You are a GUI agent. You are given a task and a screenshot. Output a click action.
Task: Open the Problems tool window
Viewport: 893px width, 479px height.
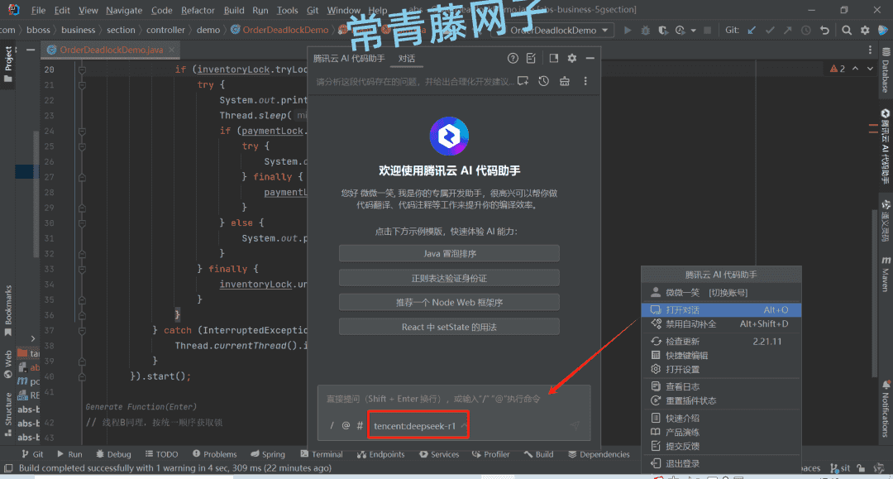215,454
